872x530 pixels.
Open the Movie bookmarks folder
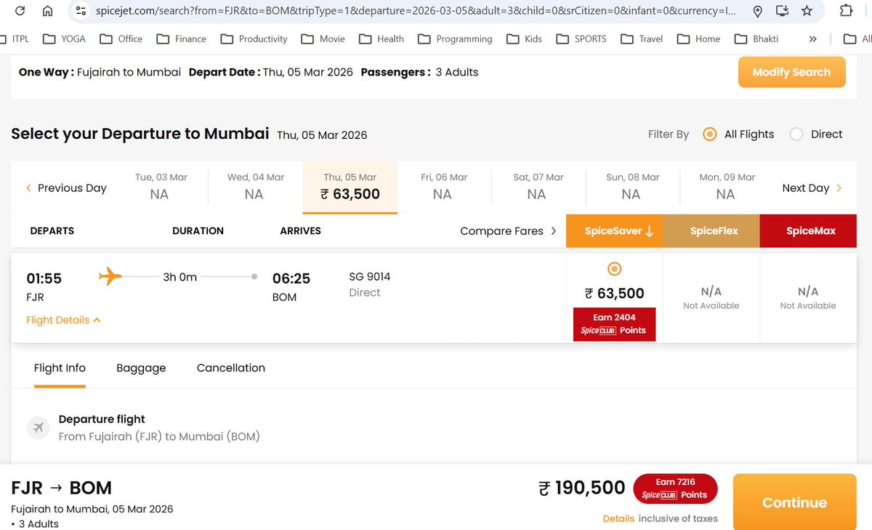[323, 39]
